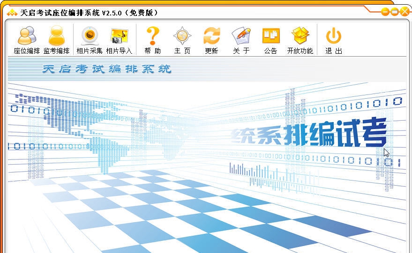The width and height of the screenshot is (412, 253).
Task: Maximize the window with orange button
Action: pyautogui.click(x=395, y=12)
